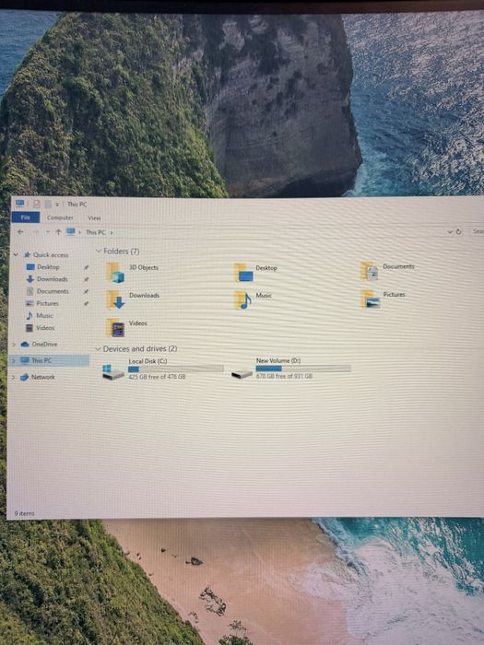Click the This PC breadcrumb in address bar
The height and width of the screenshot is (645, 484).
point(96,232)
